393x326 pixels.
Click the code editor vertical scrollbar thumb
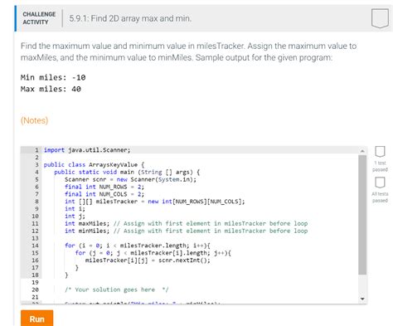(x=362, y=215)
